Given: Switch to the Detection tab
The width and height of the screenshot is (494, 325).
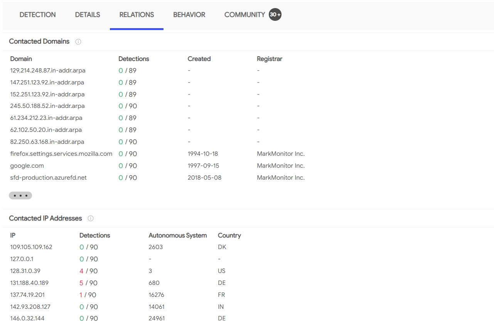Looking at the screenshot, I should tap(37, 15).
